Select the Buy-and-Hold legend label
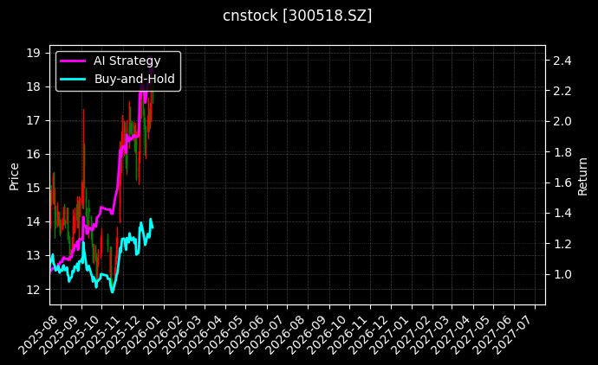 tap(134, 79)
